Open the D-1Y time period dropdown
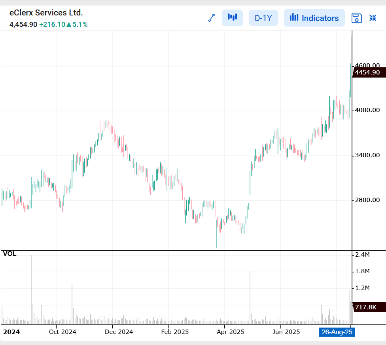 pos(263,18)
